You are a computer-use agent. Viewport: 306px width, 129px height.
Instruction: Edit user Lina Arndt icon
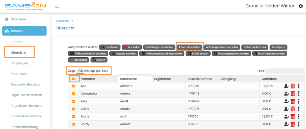coord(287,101)
